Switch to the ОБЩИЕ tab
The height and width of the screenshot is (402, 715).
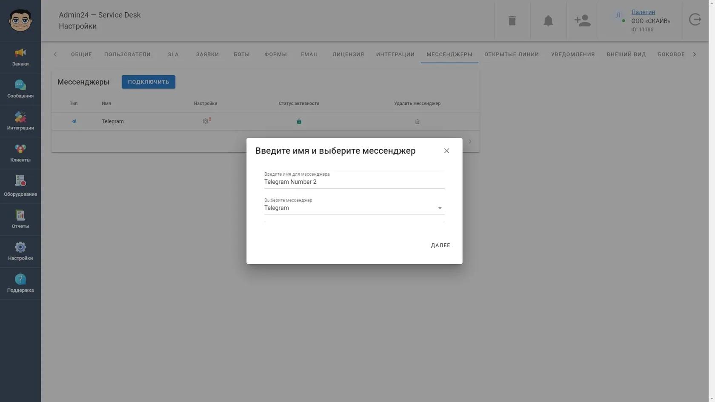(81, 54)
